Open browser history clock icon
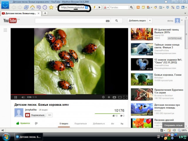This screenshot has width=188, height=141. click(x=45, y=7)
